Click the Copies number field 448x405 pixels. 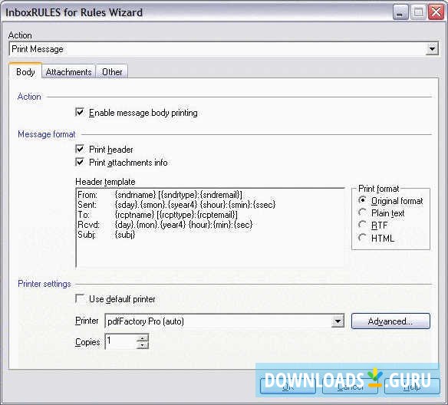pos(121,341)
